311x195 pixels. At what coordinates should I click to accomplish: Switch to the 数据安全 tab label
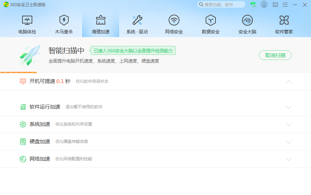coord(211,32)
